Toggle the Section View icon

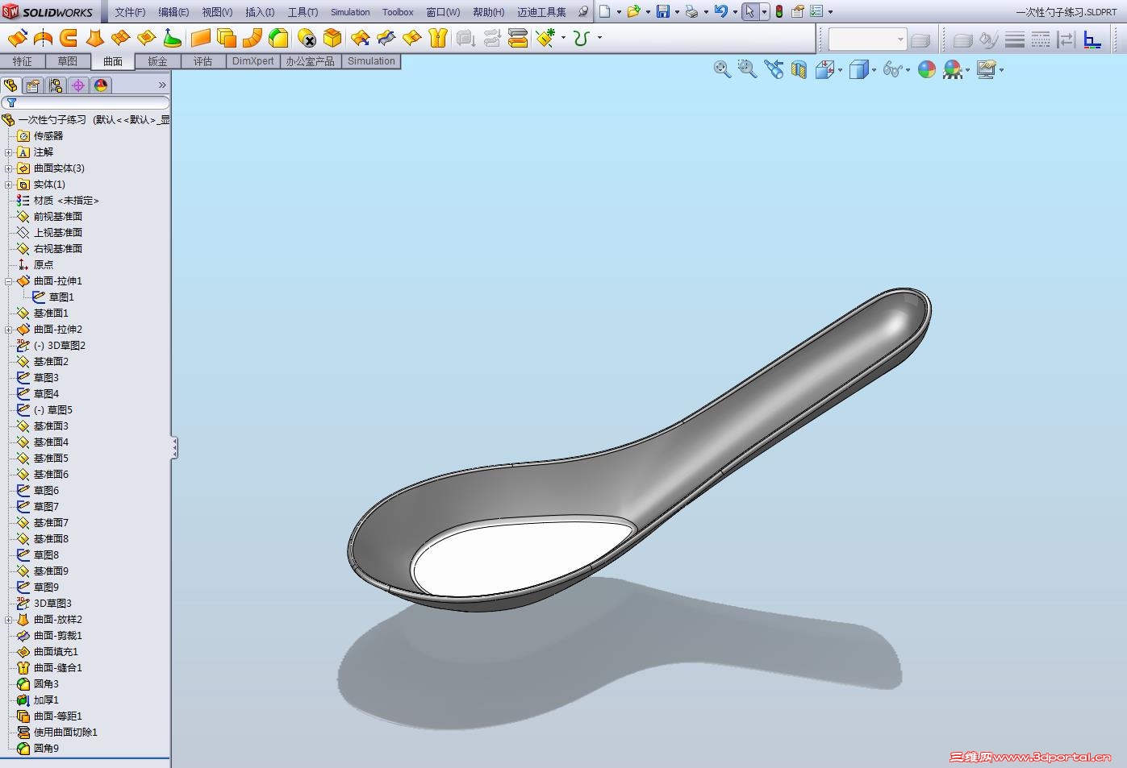(799, 70)
